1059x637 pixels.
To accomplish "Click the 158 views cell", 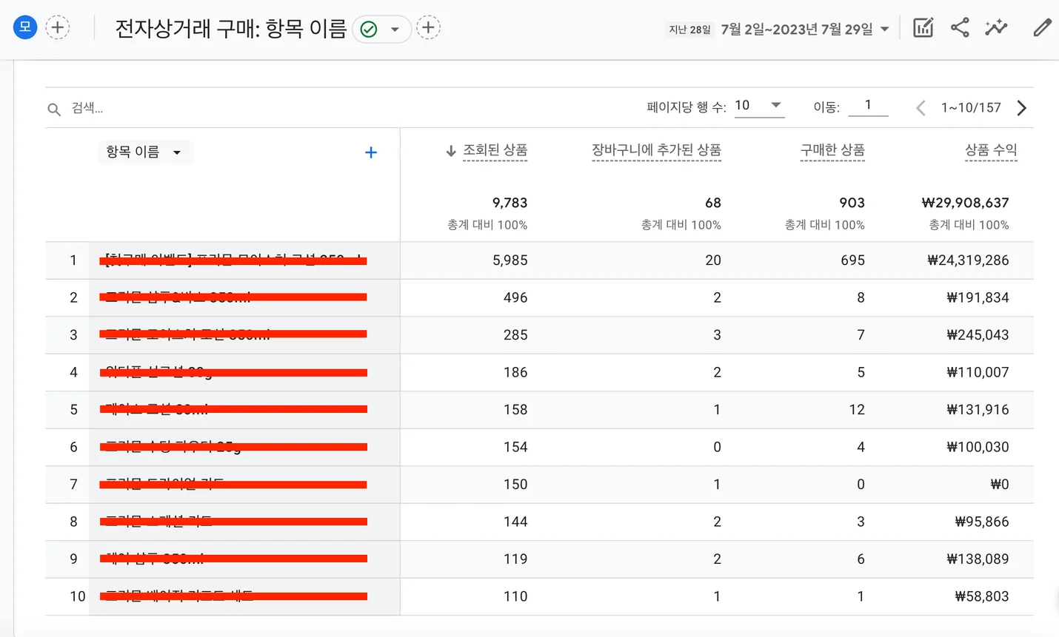I will [515, 410].
